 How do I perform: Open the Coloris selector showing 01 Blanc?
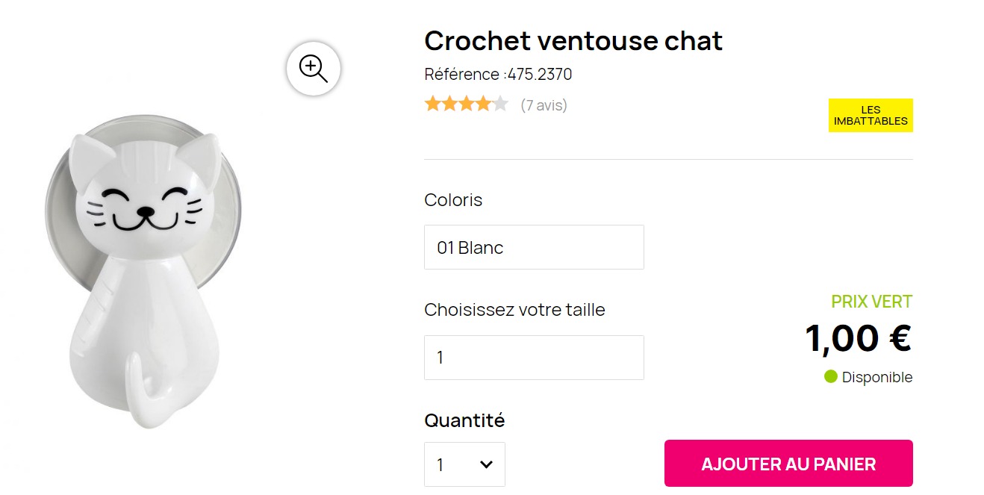534,247
